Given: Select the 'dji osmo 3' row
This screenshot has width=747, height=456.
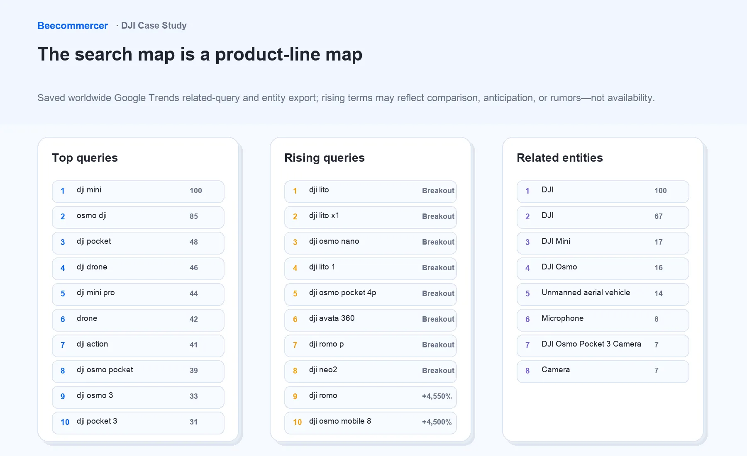Looking at the screenshot, I should (x=138, y=397).
